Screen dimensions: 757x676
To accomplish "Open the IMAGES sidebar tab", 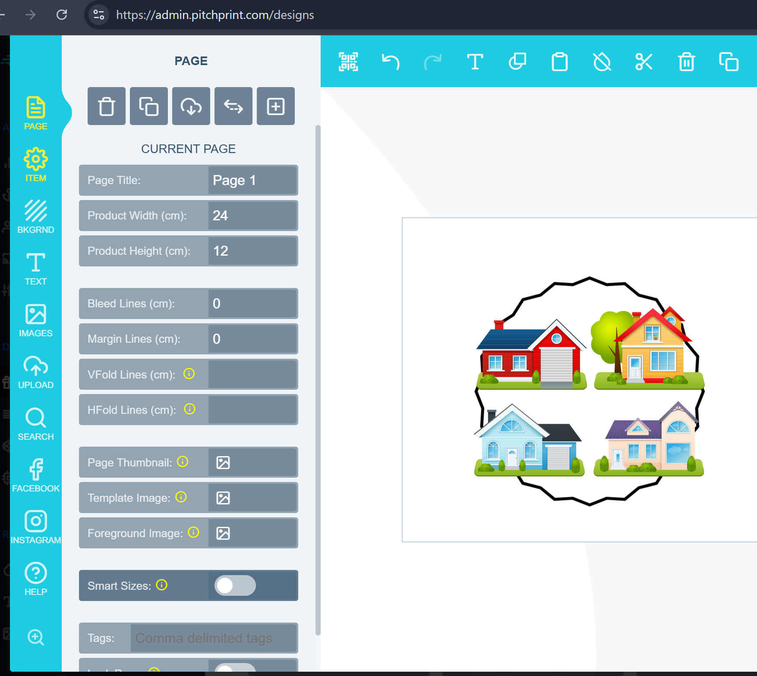I will coord(36,320).
